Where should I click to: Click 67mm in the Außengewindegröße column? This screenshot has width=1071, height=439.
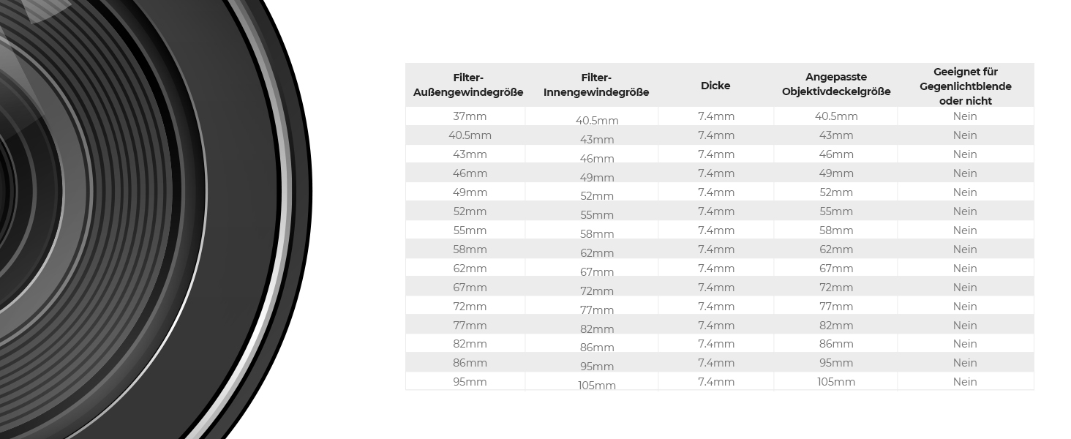point(470,288)
